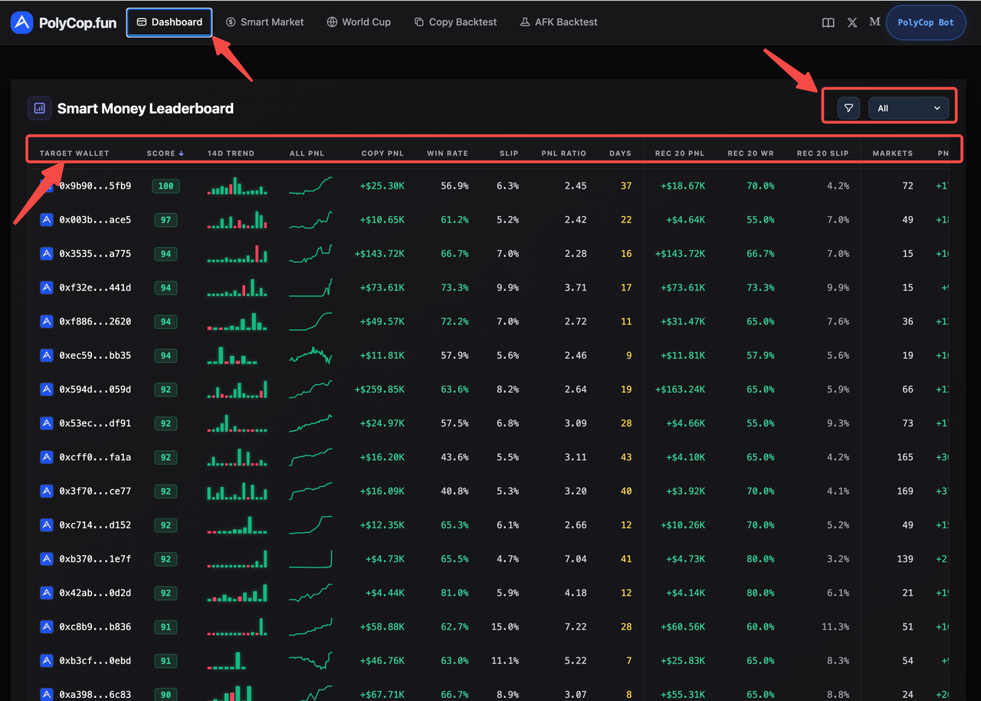
Task: Click Rec 20 slip value 11.3%
Action: (x=835, y=627)
